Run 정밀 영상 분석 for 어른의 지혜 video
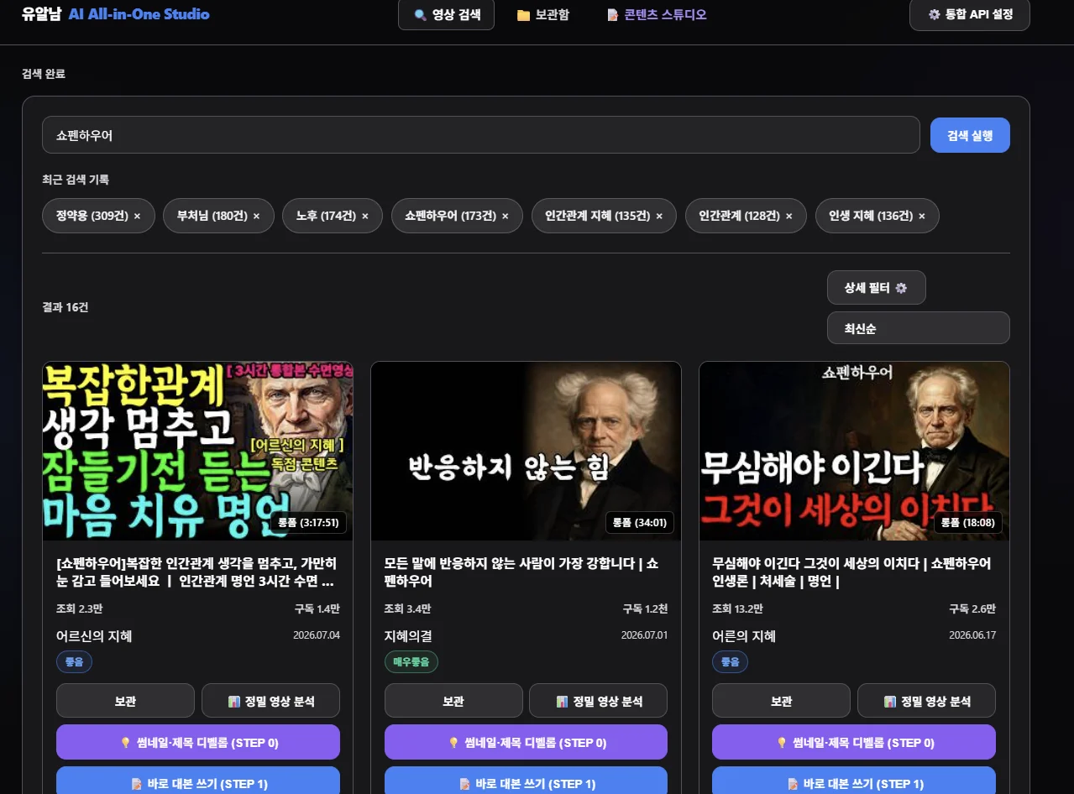This screenshot has height=794, width=1074. 926,701
